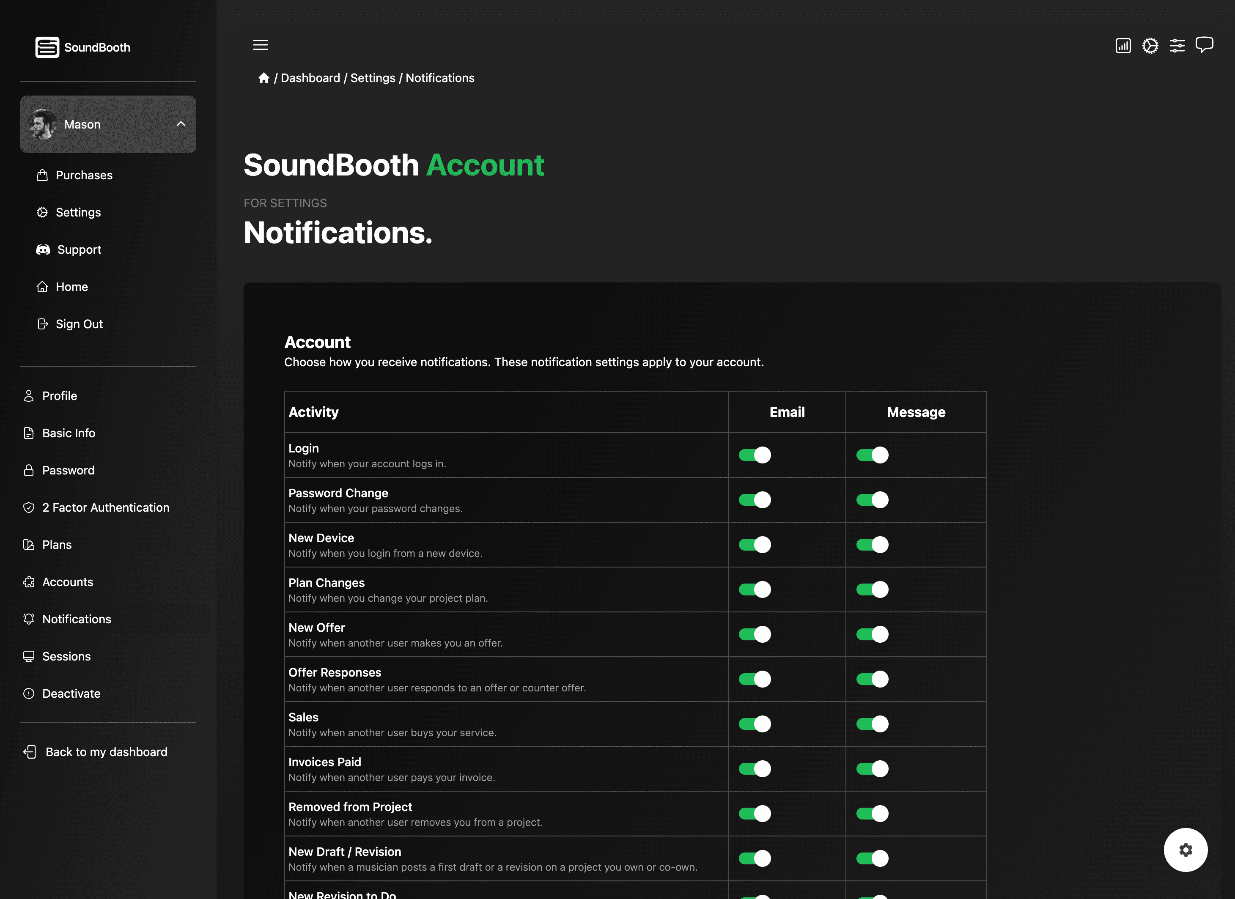Open the settings gear icon in the top bar
The width and height of the screenshot is (1235, 899).
1150,46
